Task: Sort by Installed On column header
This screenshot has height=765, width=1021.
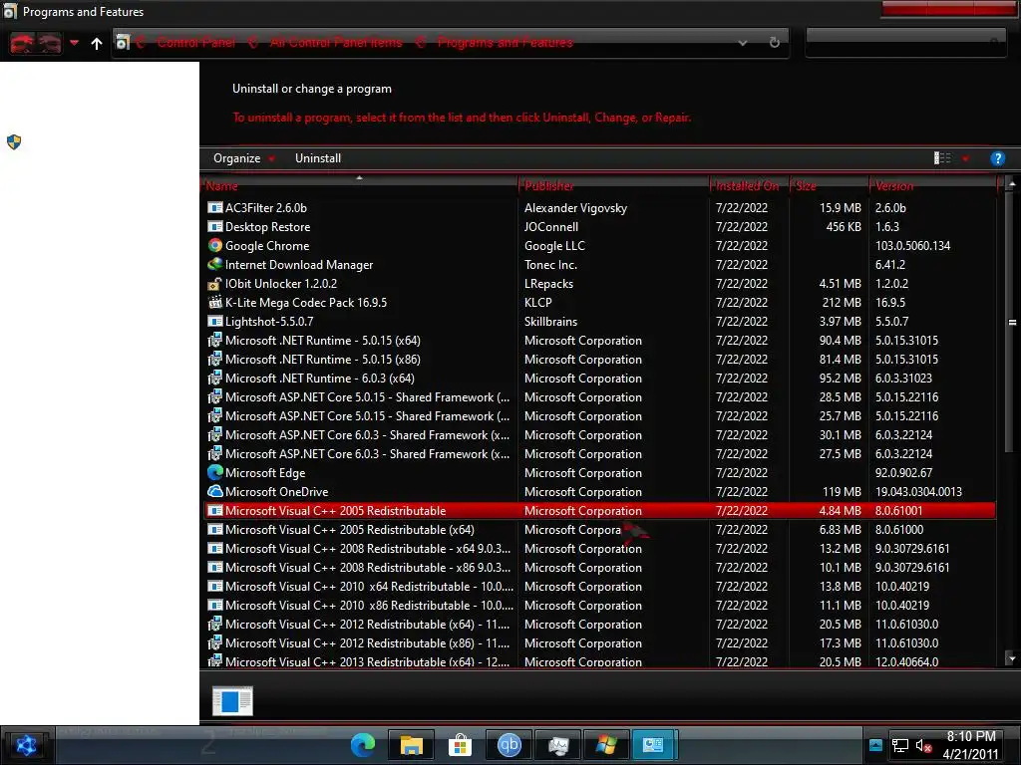Action: pyautogui.click(x=750, y=186)
